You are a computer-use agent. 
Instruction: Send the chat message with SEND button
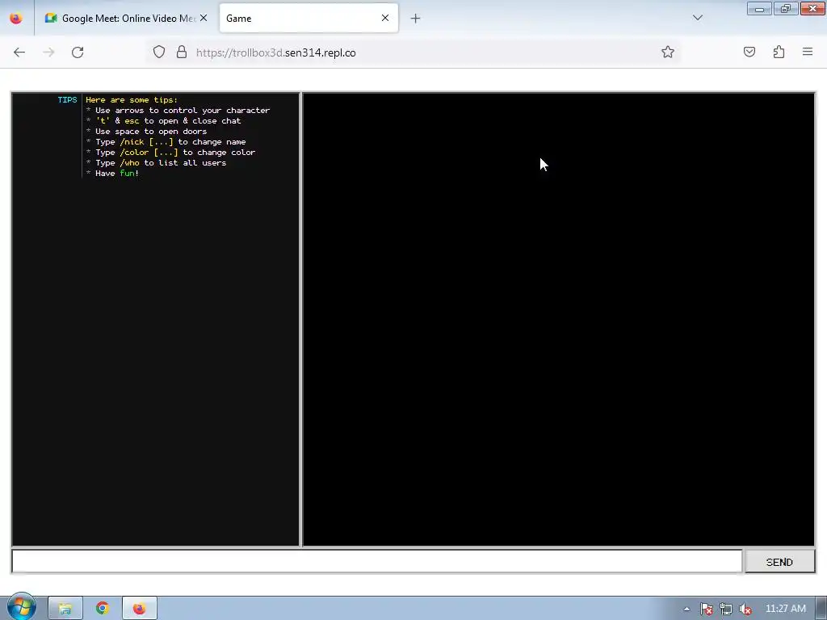click(779, 562)
